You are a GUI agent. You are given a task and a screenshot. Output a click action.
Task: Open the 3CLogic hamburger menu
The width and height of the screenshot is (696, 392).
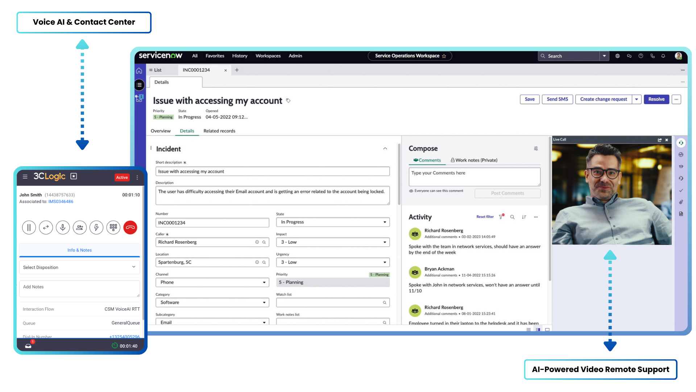click(25, 177)
